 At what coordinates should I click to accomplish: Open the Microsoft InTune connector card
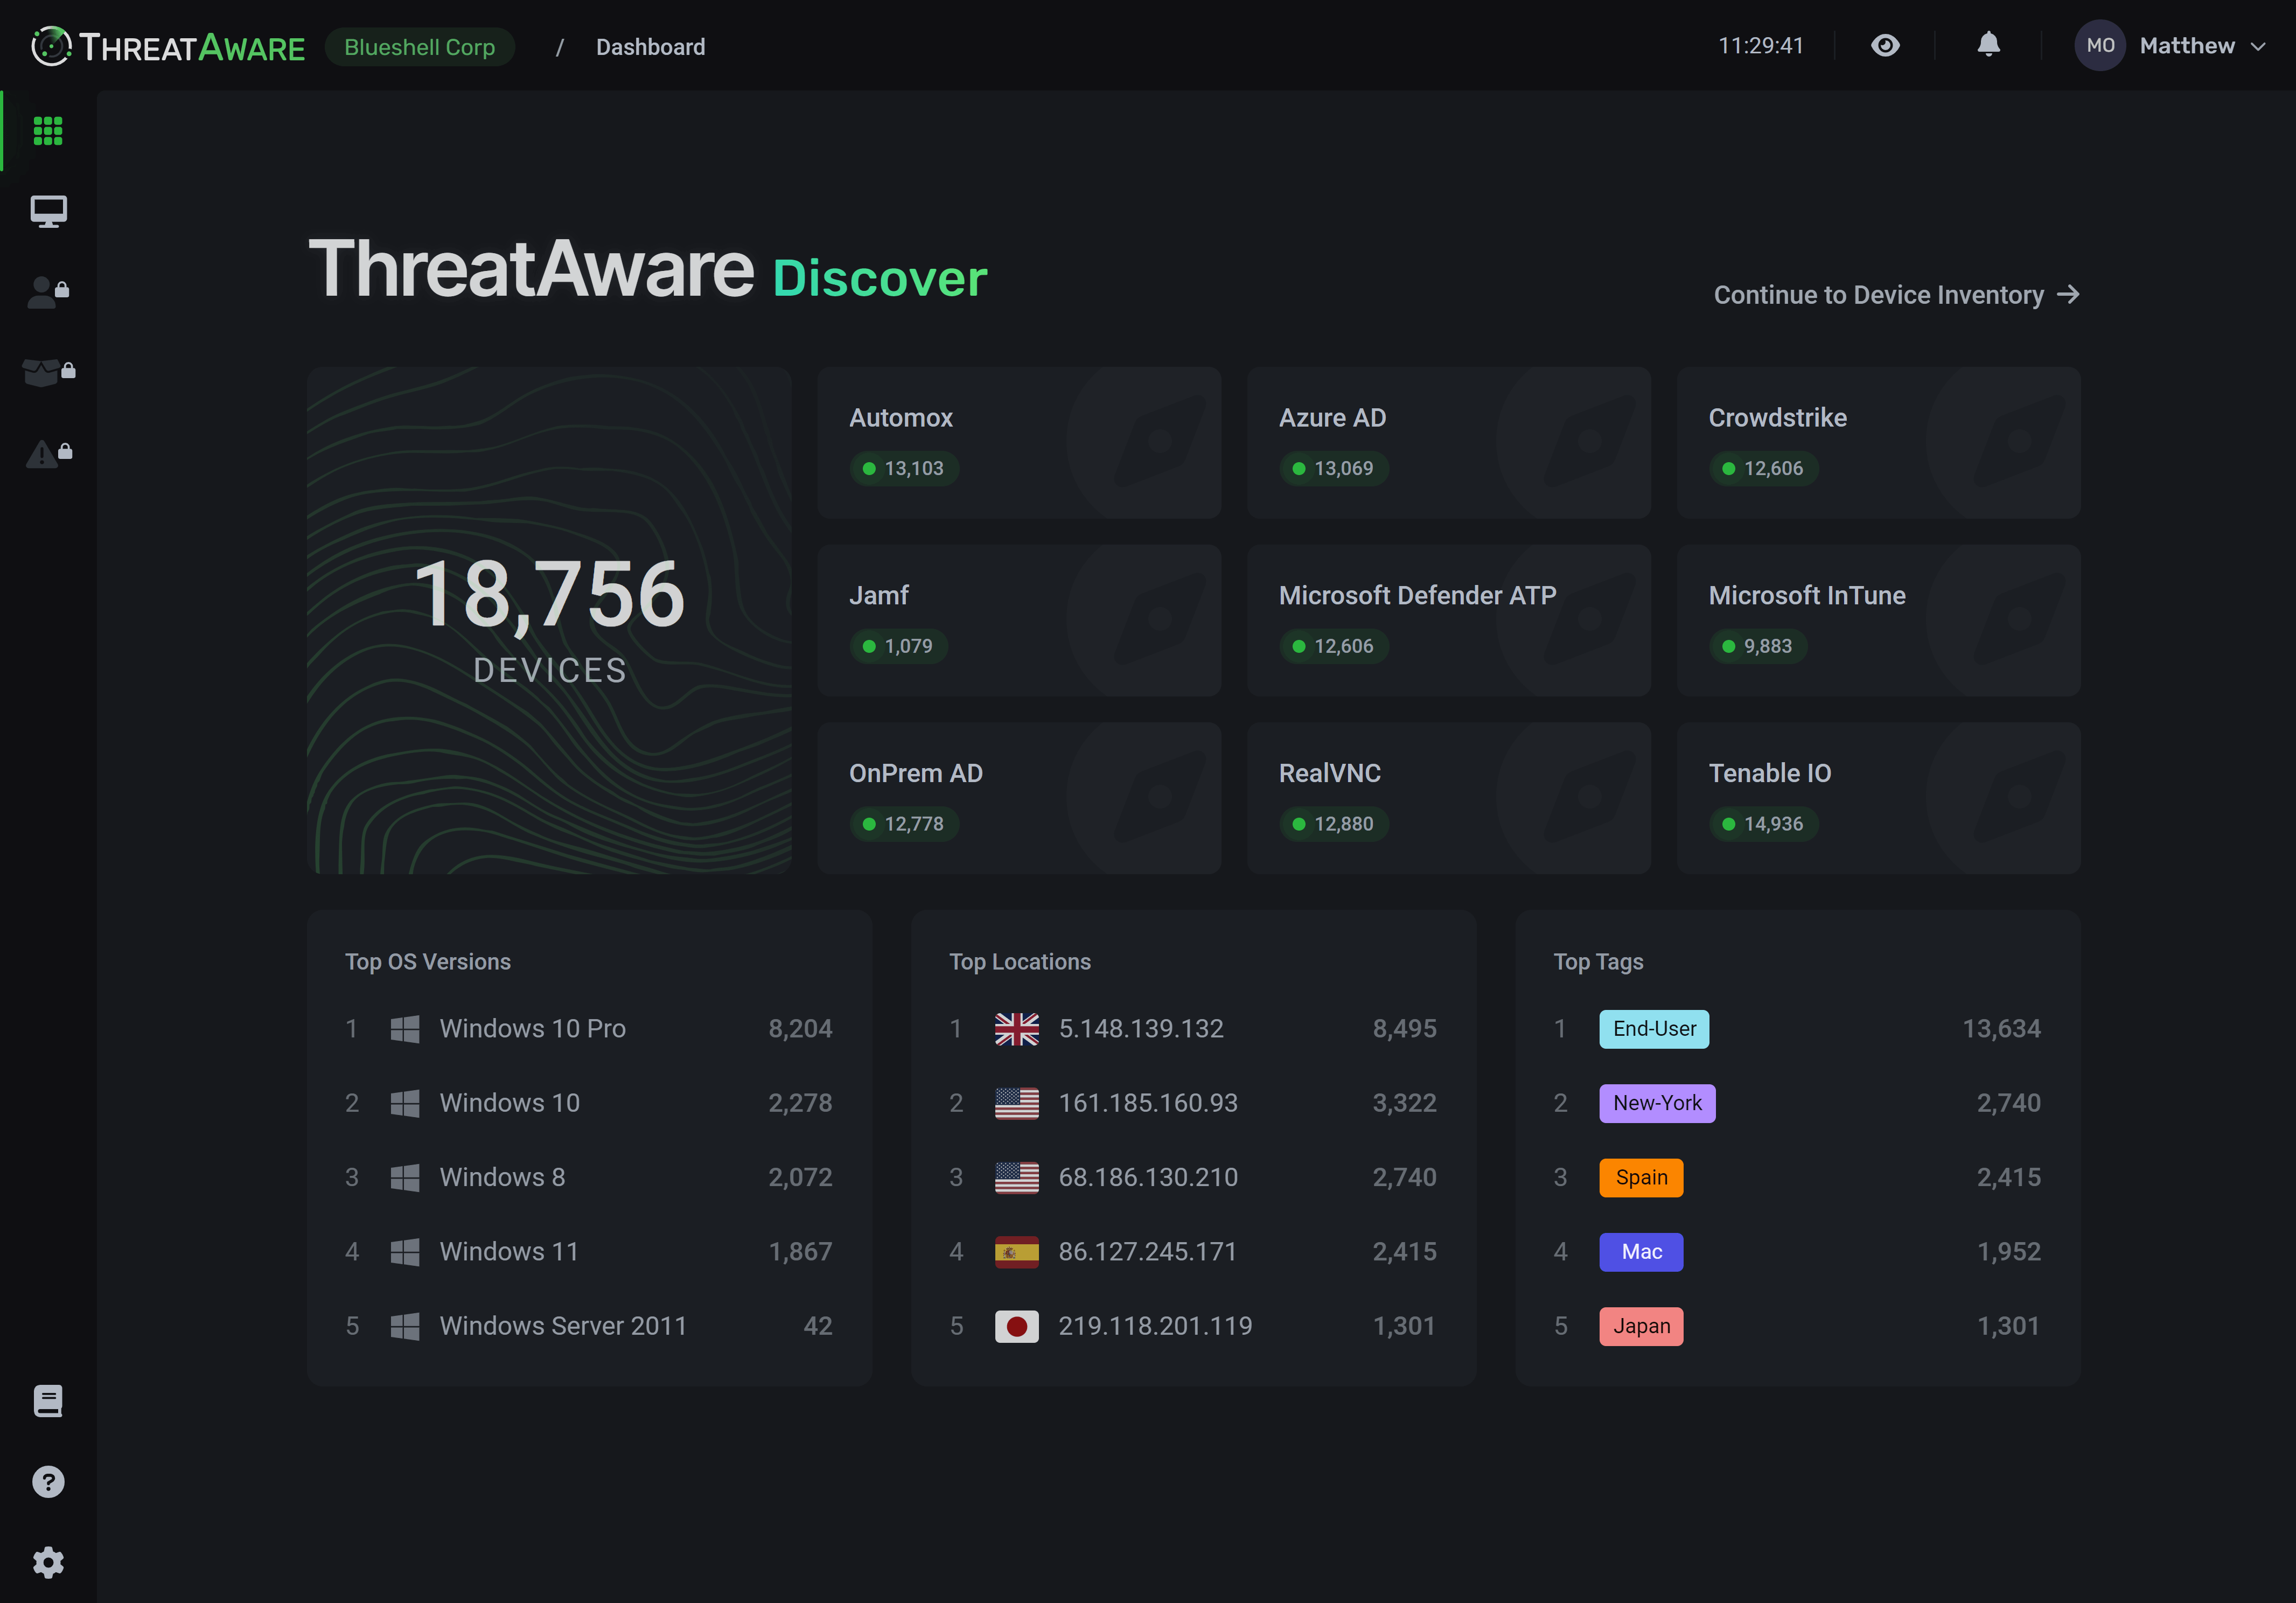point(1878,620)
